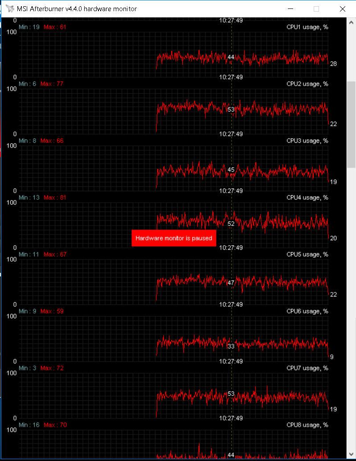Click the CPU1 current value 28
This screenshot has height=461, width=356.
click(333, 64)
